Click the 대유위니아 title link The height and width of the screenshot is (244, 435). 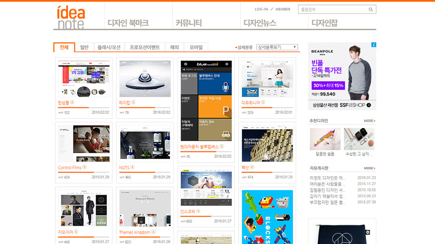[251, 103]
